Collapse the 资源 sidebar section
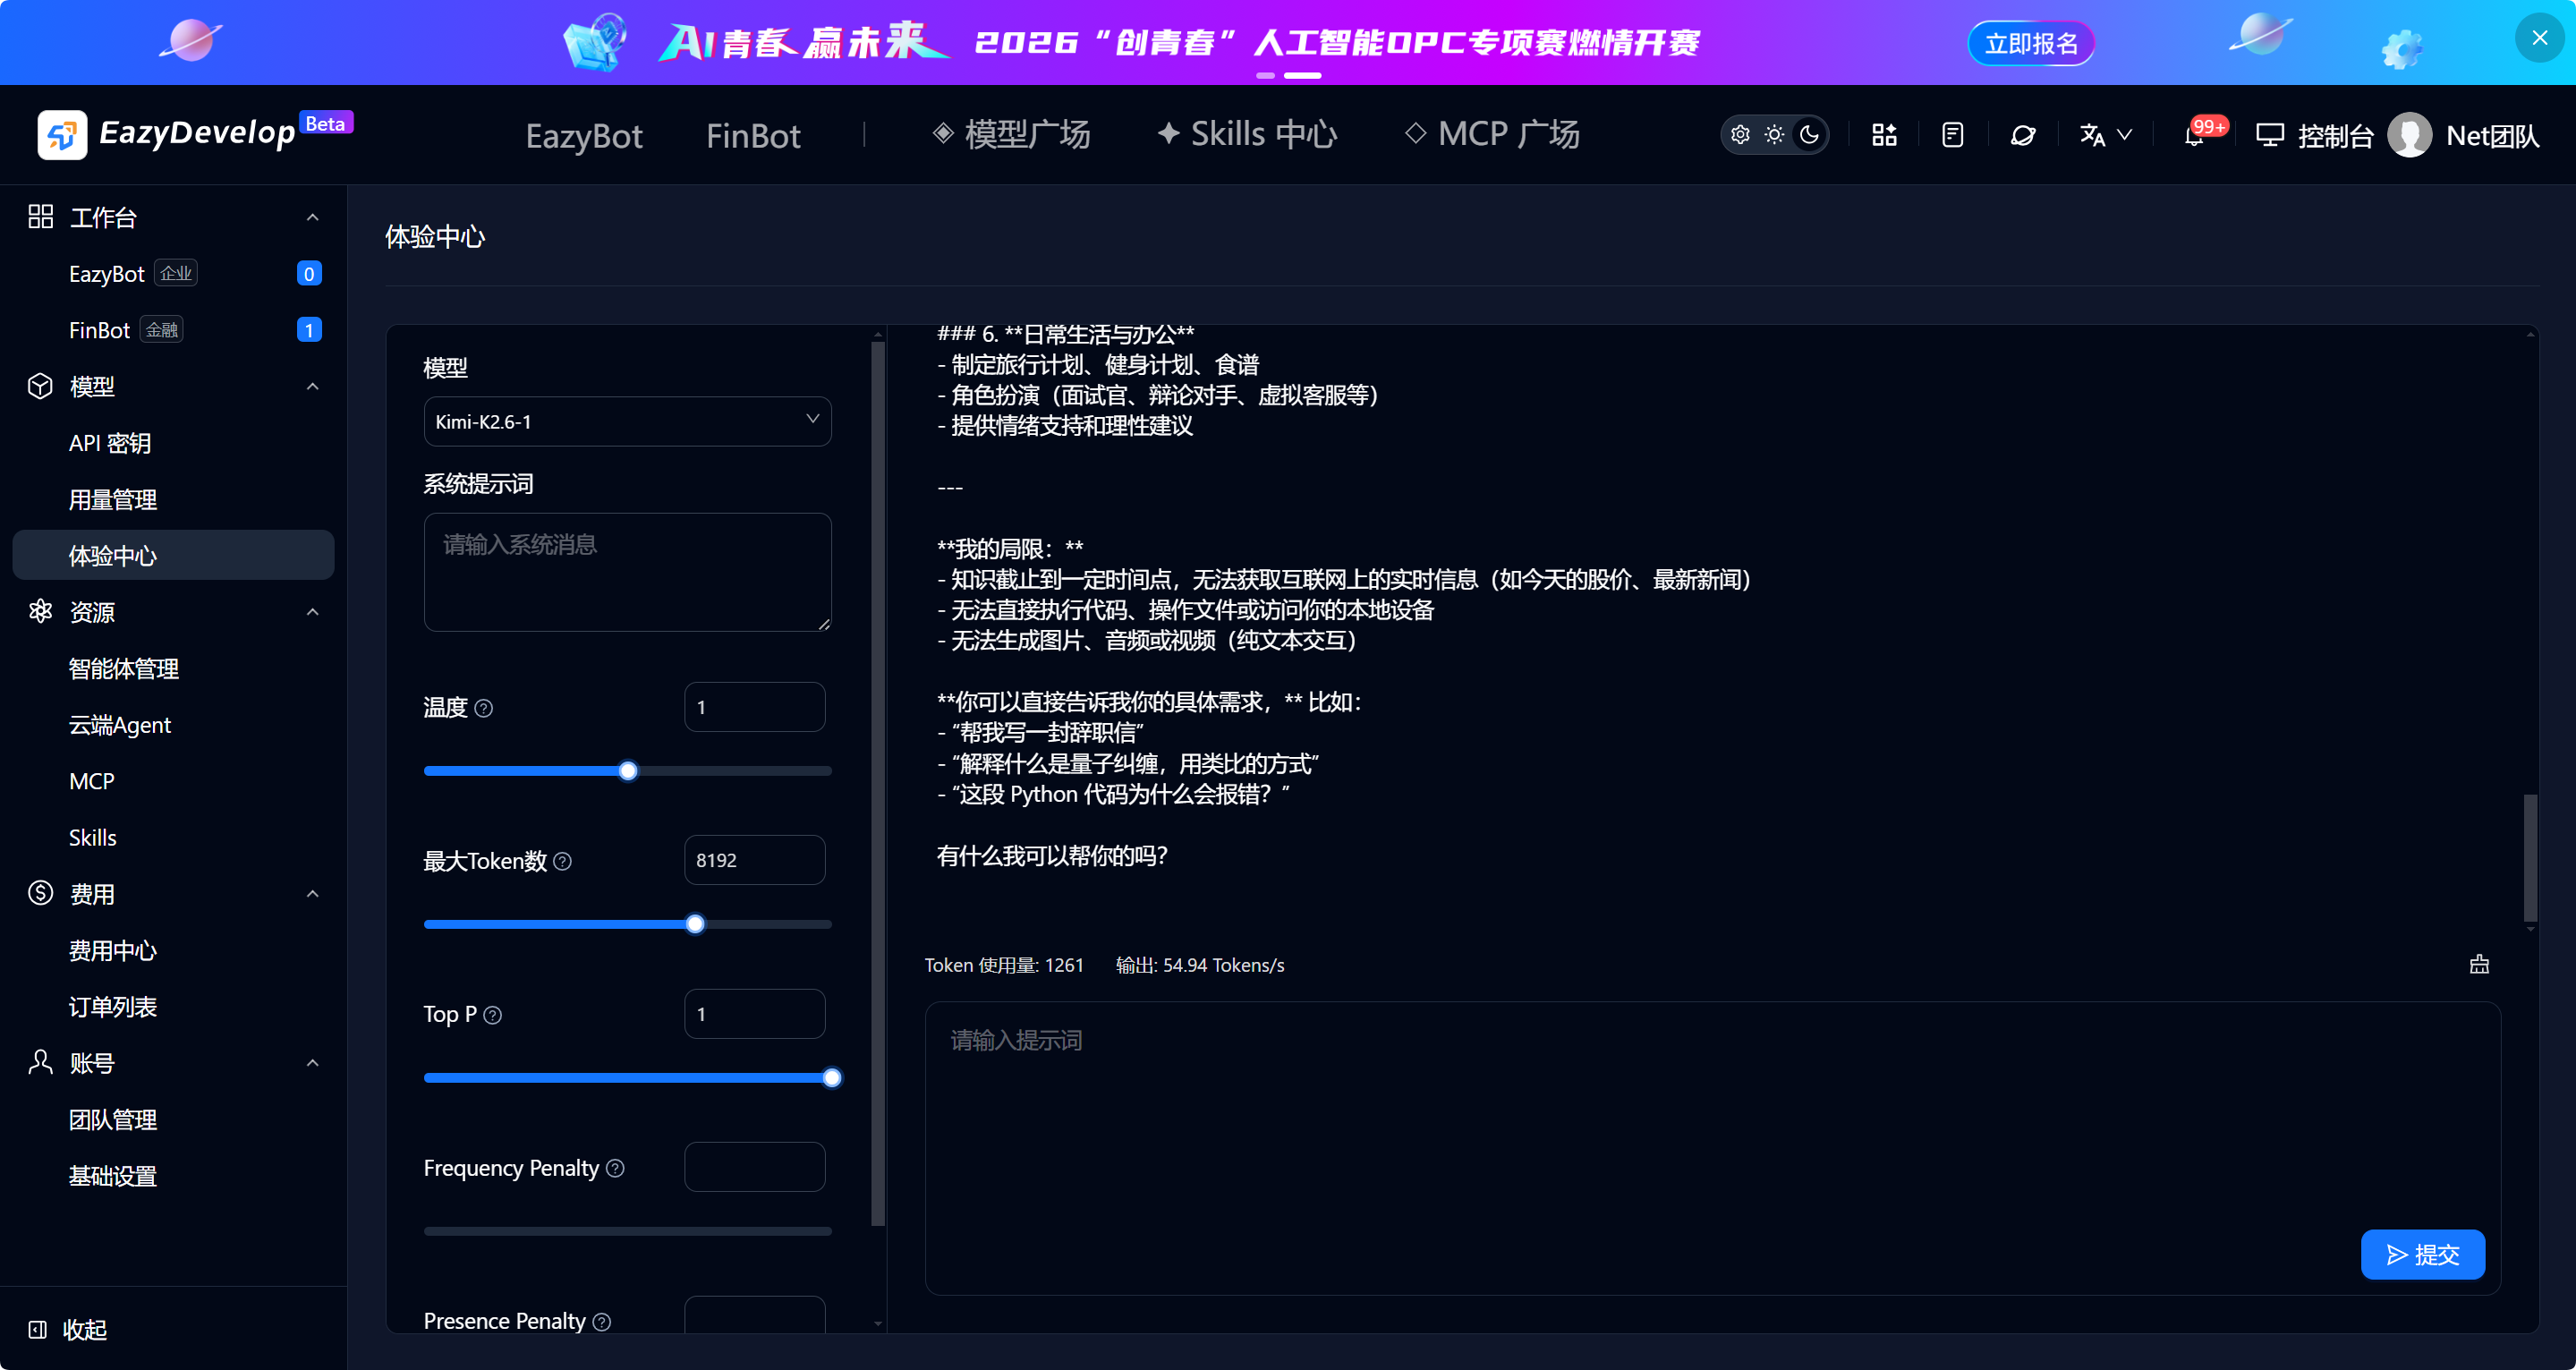 pos(312,612)
